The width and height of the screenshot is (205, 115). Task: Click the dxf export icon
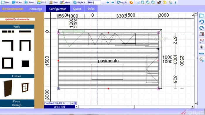tap(201, 41)
